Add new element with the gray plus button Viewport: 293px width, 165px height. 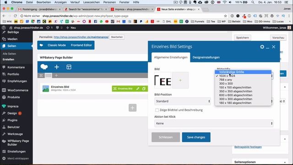tap(132, 108)
